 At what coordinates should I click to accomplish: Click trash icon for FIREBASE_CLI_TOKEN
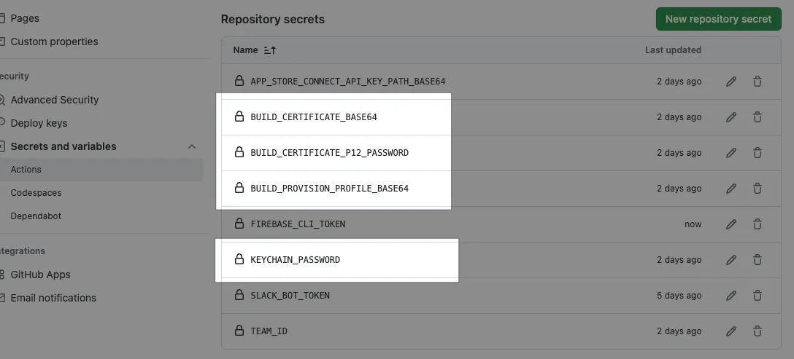[x=758, y=224]
